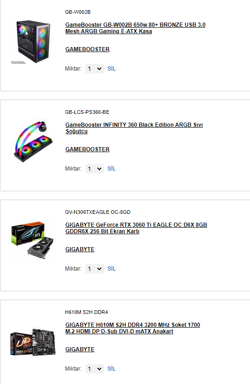This screenshot has height=384, width=250.
Task: Open GameBooster GB-W002B 650w Kasa product link
Action: coord(135,28)
